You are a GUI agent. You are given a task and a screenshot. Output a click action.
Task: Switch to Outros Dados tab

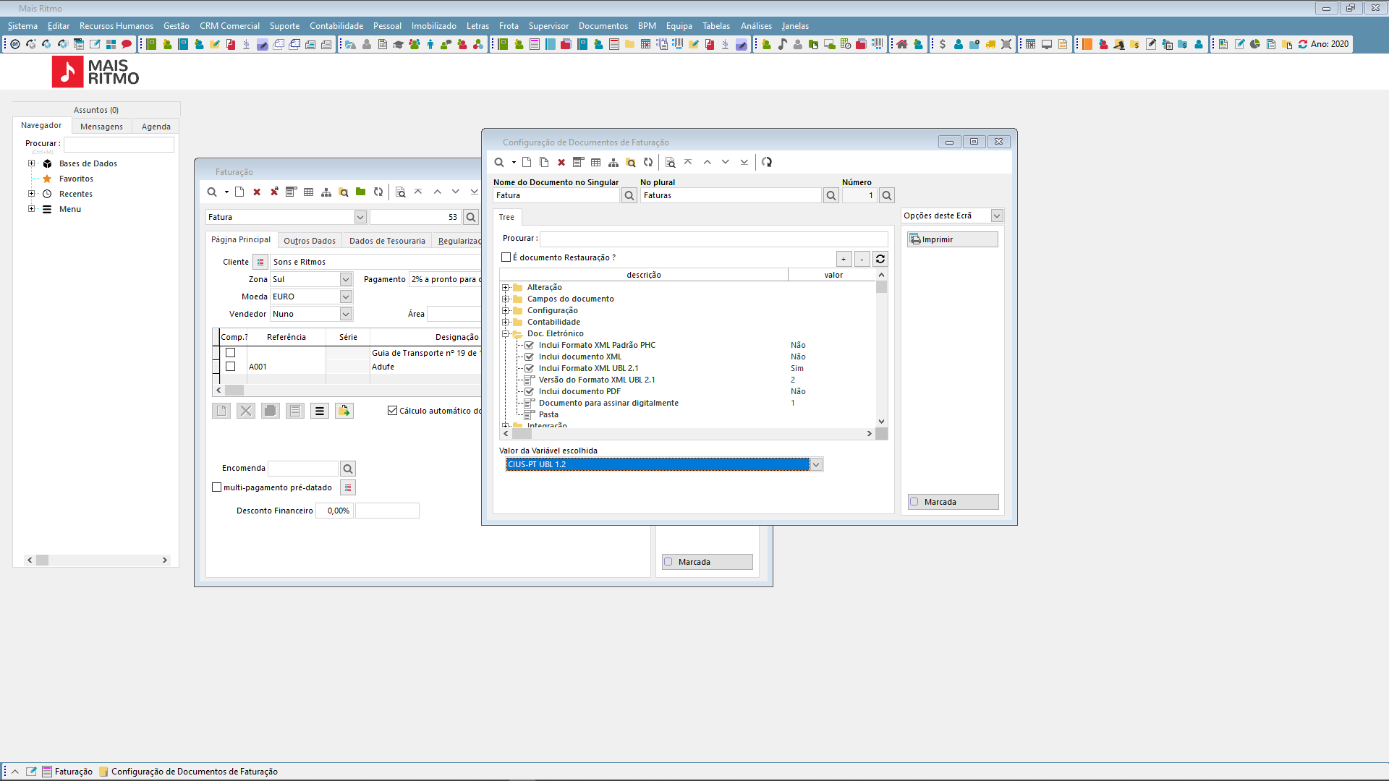click(310, 241)
